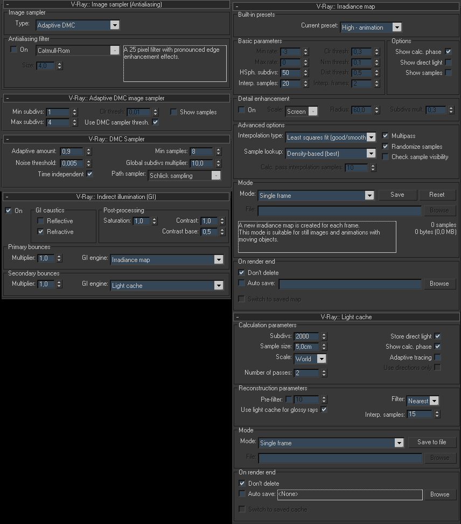Click the irradiance map Reset button

coord(437,195)
